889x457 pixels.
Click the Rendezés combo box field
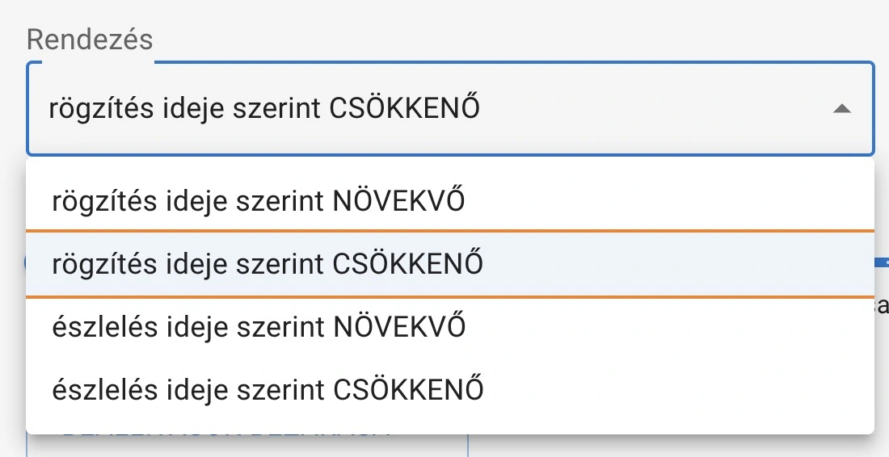[x=449, y=108]
